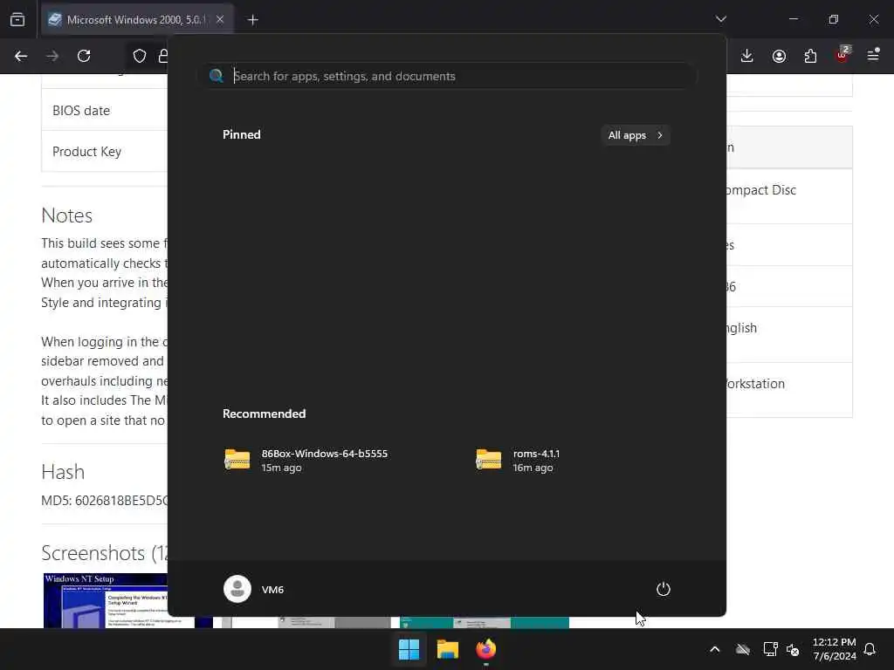Viewport: 894px width, 670px height.
Task: Show hidden system tray icons
Action: tap(714, 649)
